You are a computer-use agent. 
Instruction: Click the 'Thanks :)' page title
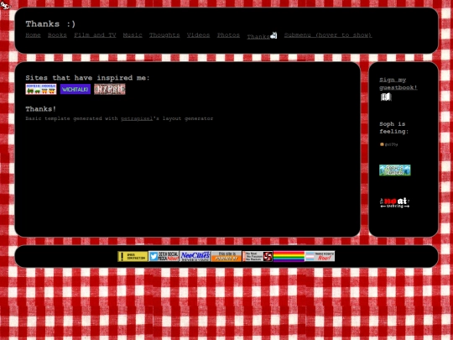[50, 24]
